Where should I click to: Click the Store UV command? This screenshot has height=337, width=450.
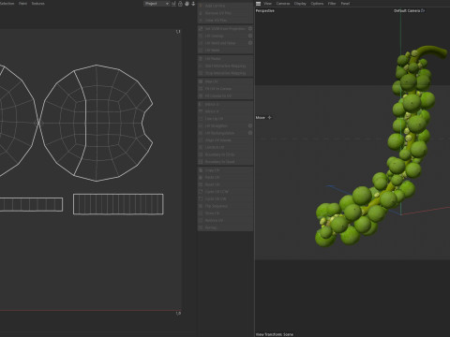[x=225, y=213]
